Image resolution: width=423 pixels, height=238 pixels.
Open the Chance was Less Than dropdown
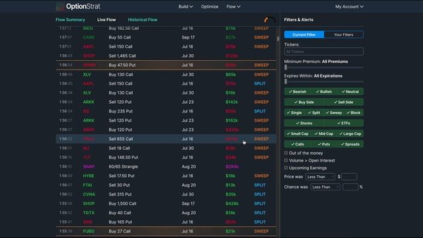tap(325, 187)
